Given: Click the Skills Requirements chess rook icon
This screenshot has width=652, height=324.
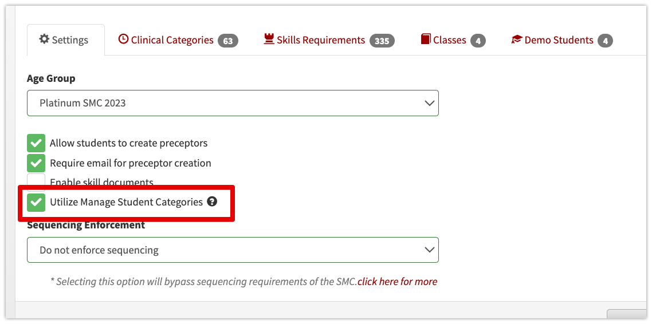Looking at the screenshot, I should (x=269, y=39).
